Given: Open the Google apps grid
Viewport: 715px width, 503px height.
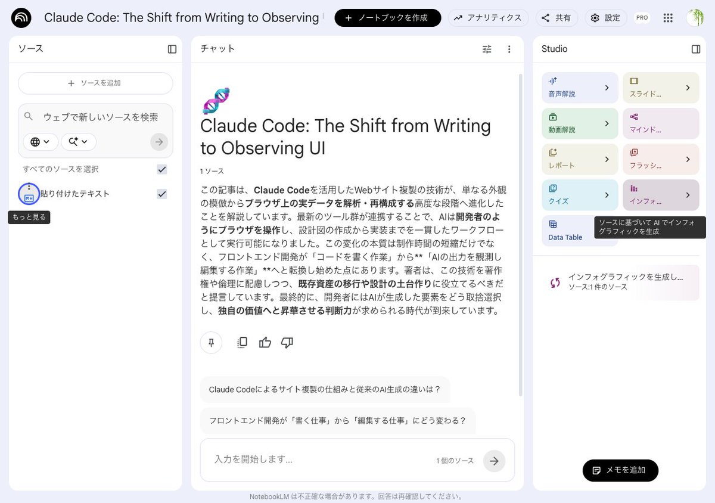Looking at the screenshot, I should pos(668,18).
